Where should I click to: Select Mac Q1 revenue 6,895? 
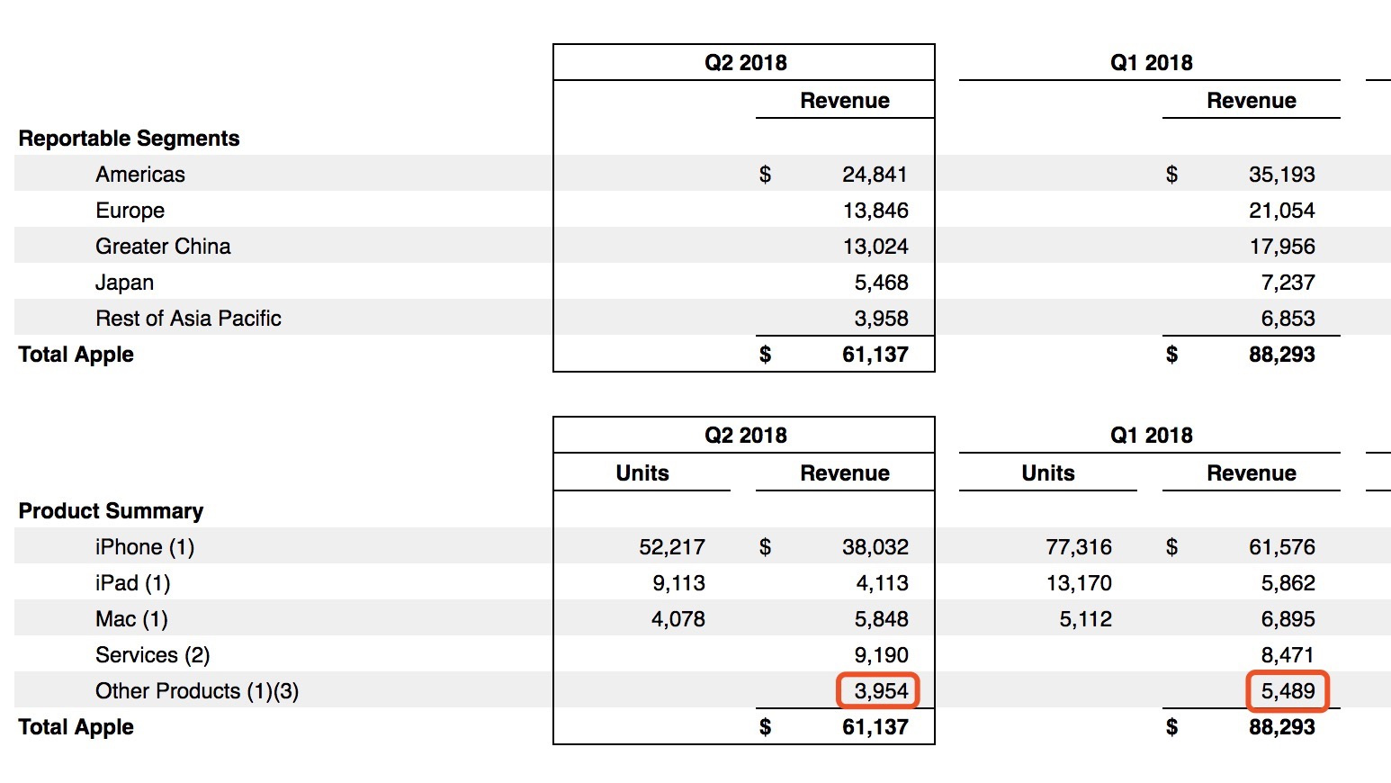point(1288,619)
